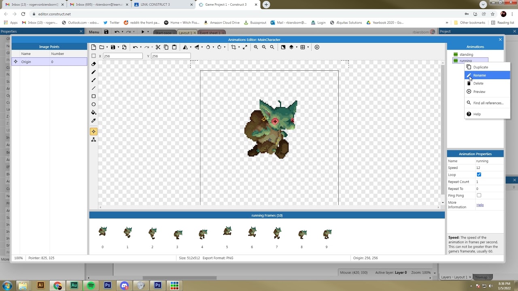
Task: Open the Flip options dropdown arrow
Action: tap(202, 47)
